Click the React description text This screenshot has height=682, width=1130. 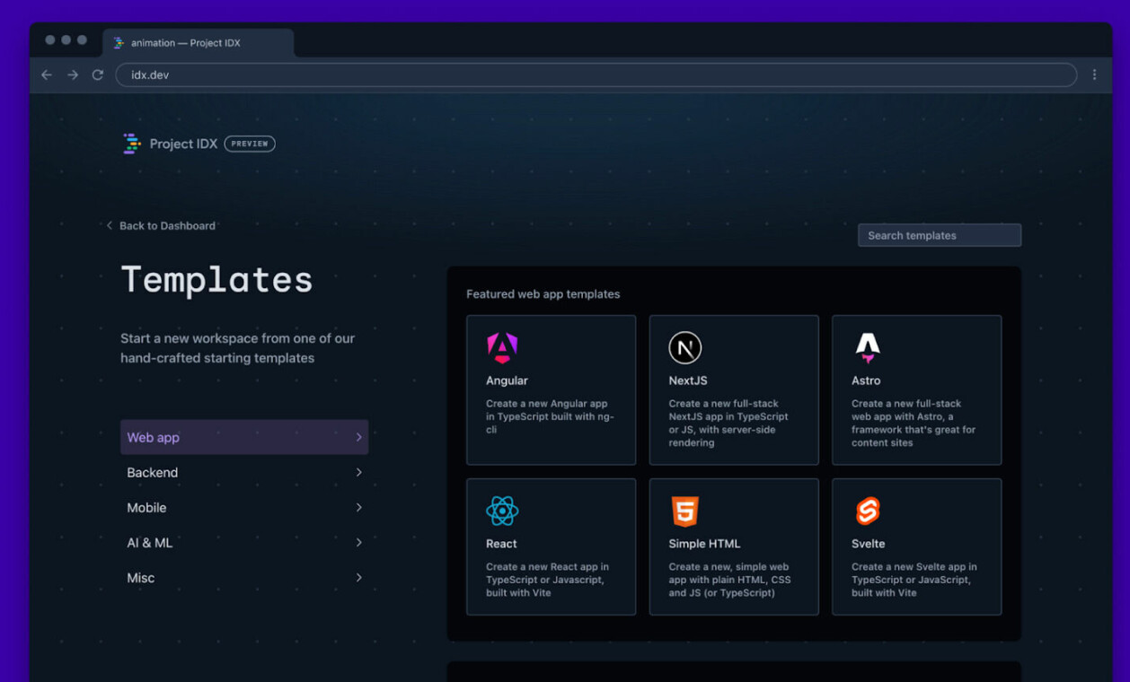pyautogui.click(x=547, y=580)
